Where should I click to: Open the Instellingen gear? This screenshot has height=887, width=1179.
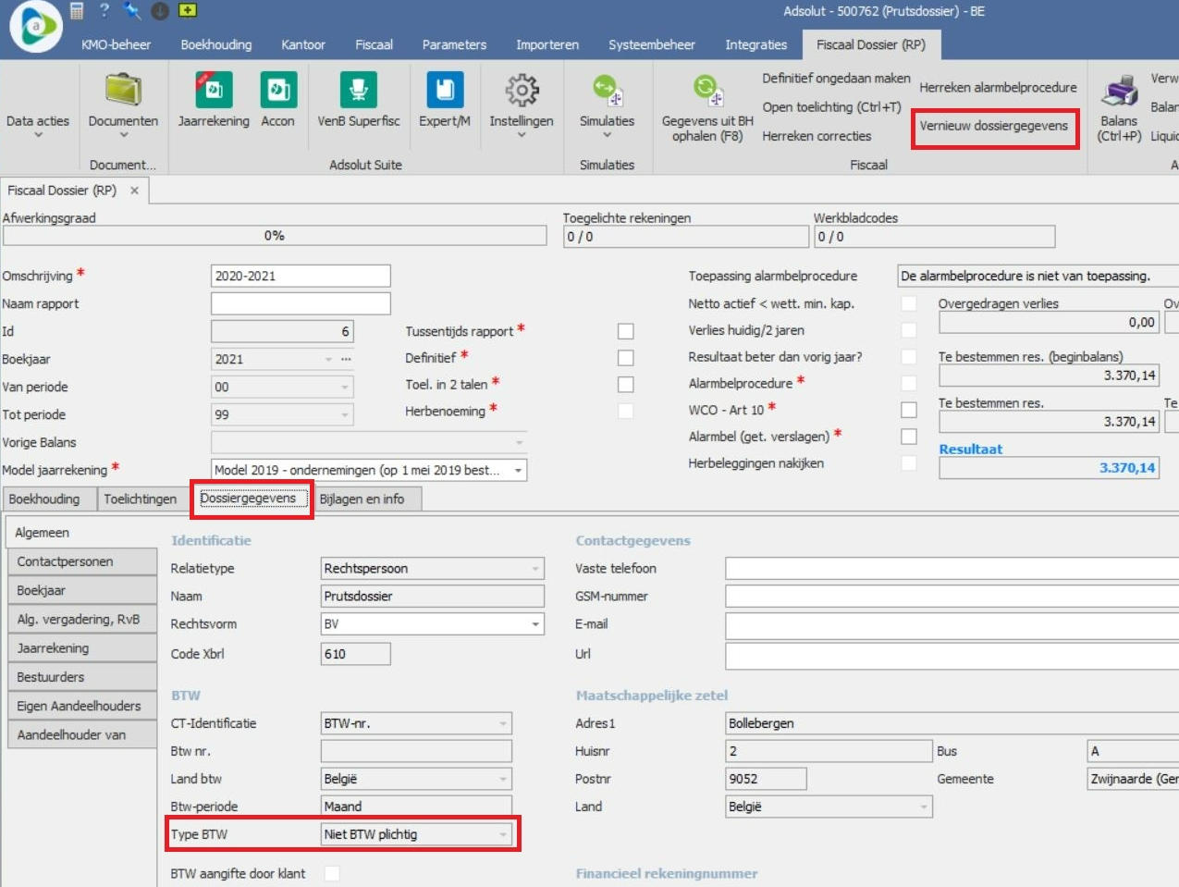tap(522, 105)
